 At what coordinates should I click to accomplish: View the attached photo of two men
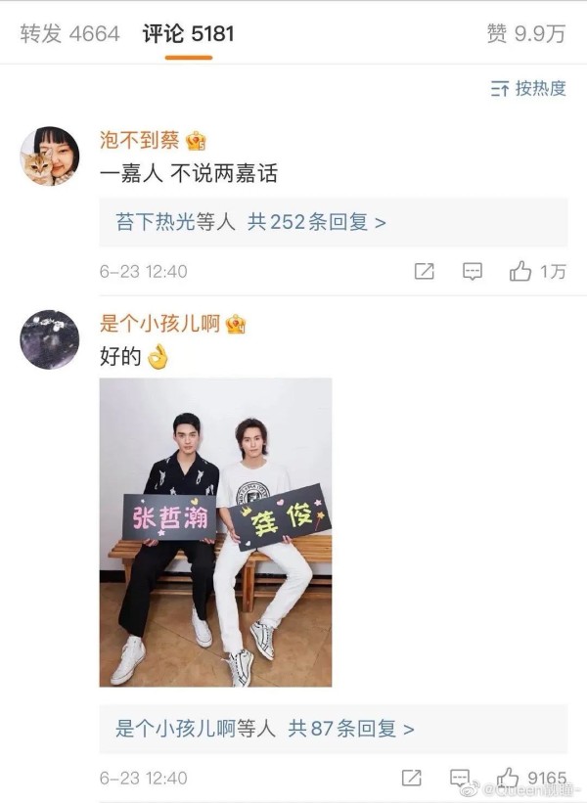pos(215,532)
